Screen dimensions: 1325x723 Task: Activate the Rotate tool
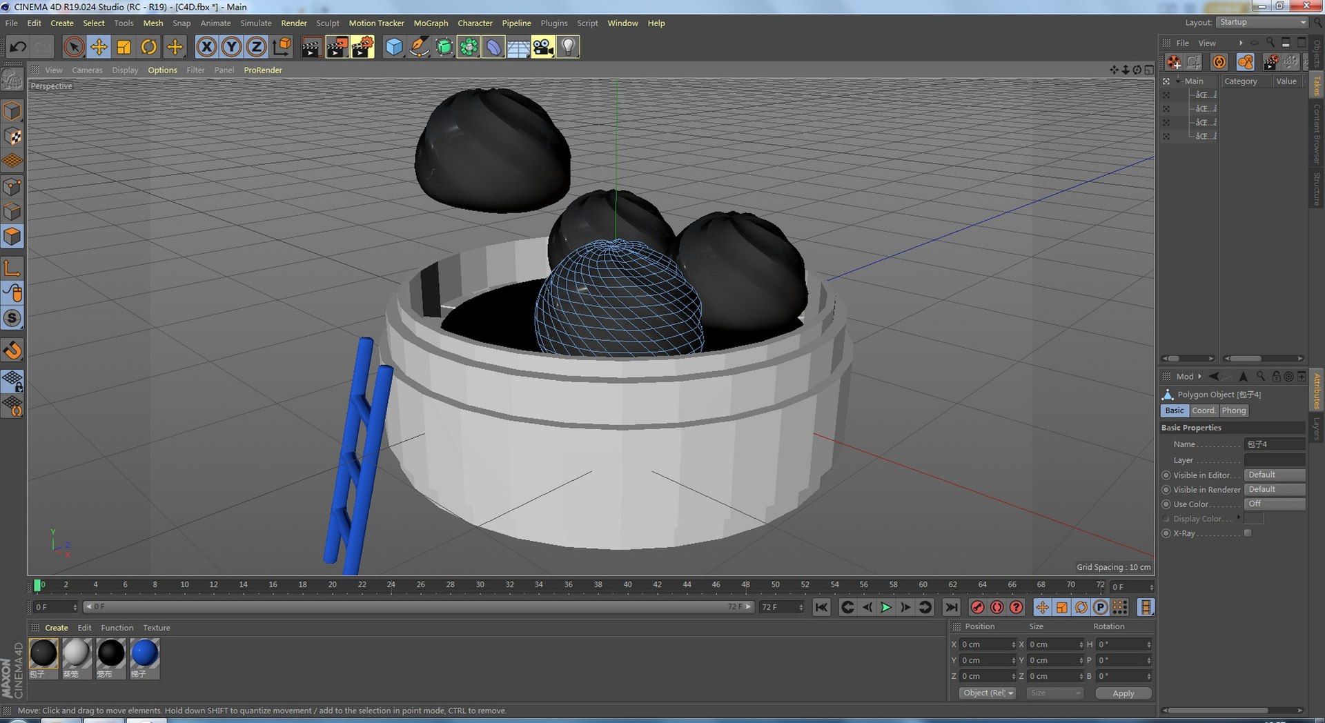click(x=148, y=47)
